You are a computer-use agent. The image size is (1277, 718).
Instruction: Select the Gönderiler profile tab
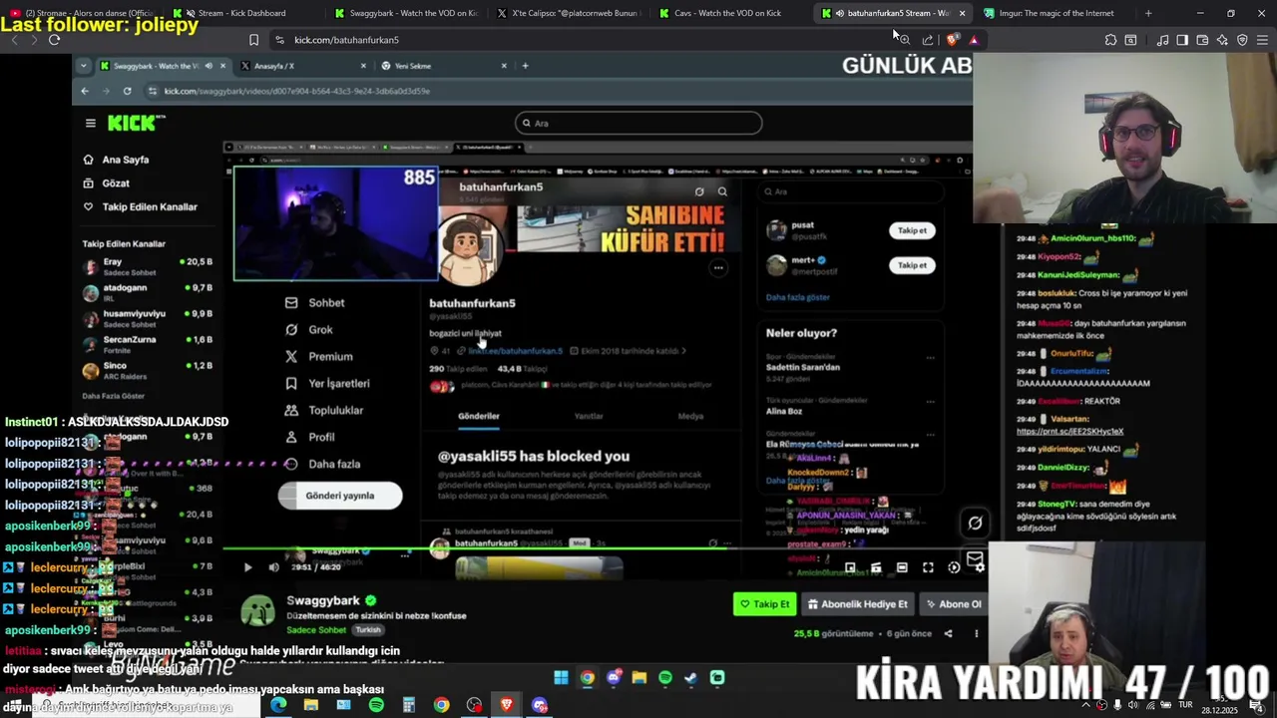click(x=479, y=417)
